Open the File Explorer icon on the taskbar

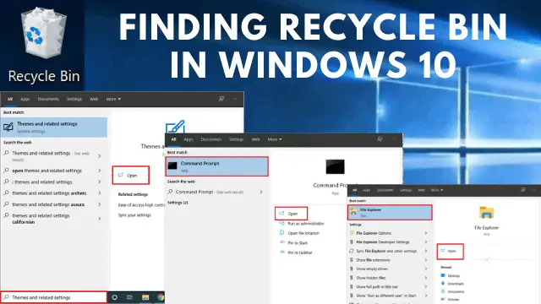point(145,297)
